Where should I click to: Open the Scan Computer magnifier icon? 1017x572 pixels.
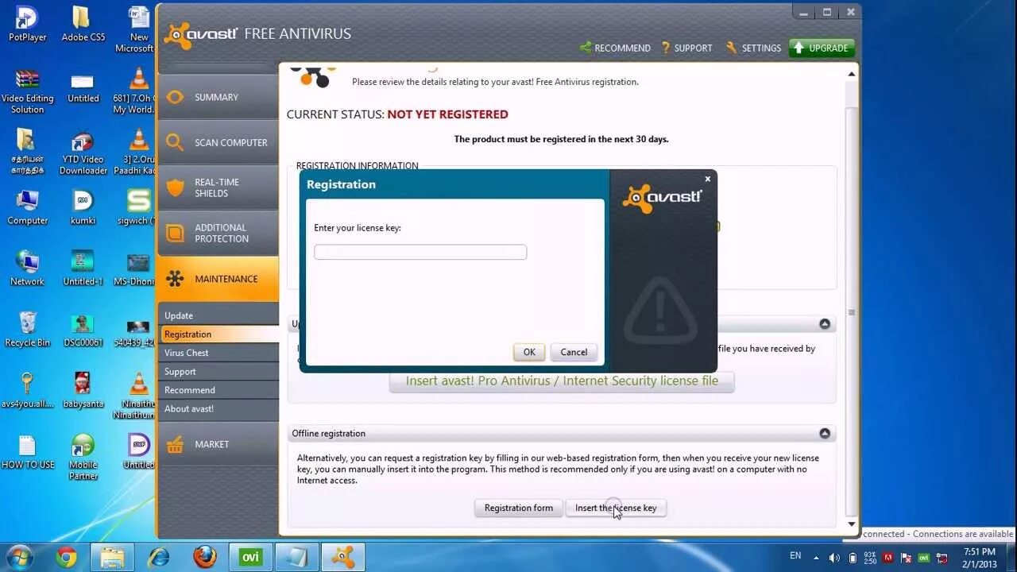(175, 142)
